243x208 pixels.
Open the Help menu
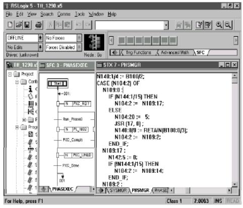click(112, 14)
